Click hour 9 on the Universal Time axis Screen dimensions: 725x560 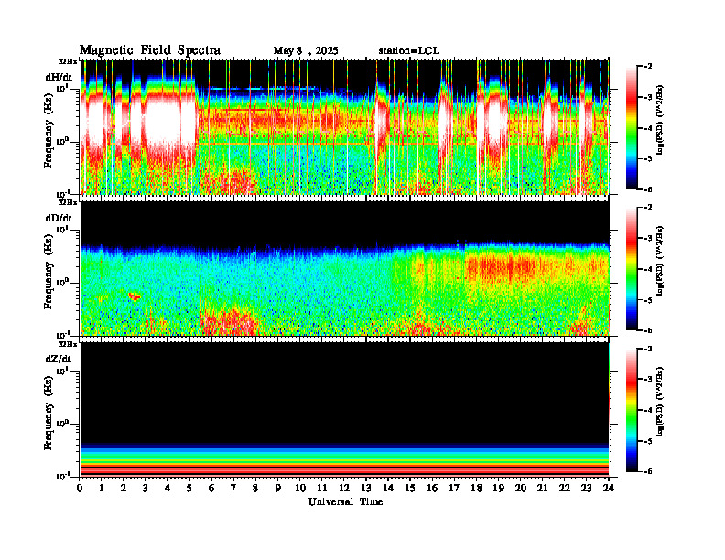pyautogui.click(x=278, y=488)
